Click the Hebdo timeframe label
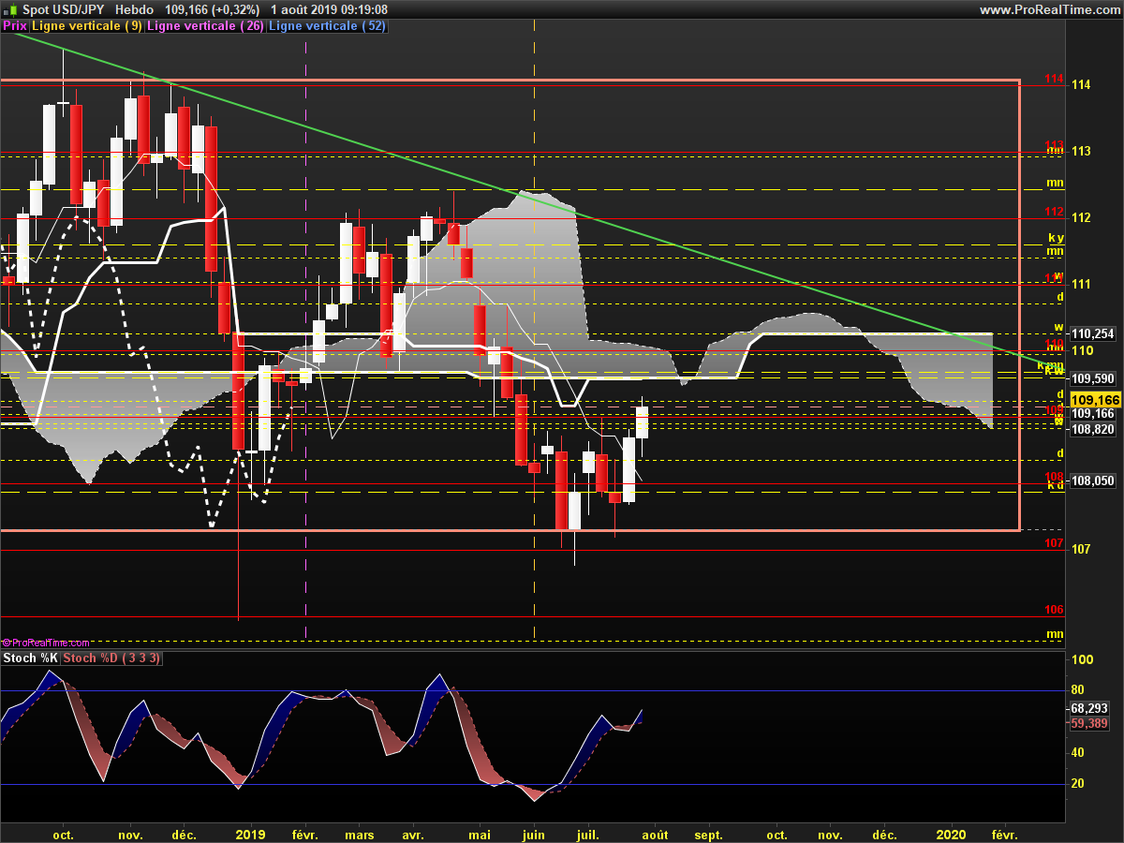Image resolution: width=1124 pixels, height=843 pixels. [134, 9]
